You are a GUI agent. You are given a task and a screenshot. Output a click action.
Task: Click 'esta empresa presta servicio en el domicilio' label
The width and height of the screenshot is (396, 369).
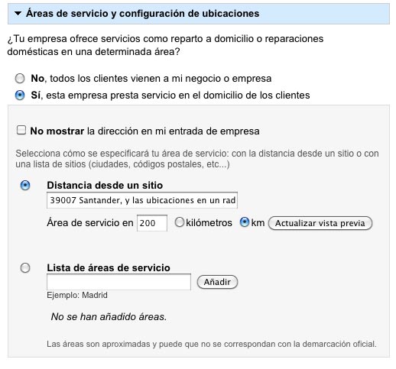coord(178,95)
